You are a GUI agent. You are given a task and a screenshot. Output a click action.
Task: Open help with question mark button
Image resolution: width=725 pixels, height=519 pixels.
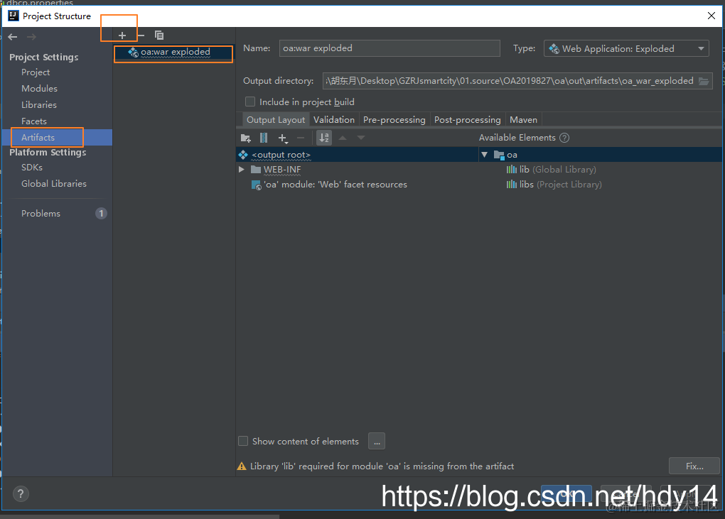[21, 493]
